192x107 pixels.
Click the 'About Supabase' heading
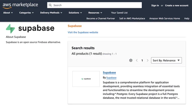tap(16, 37)
